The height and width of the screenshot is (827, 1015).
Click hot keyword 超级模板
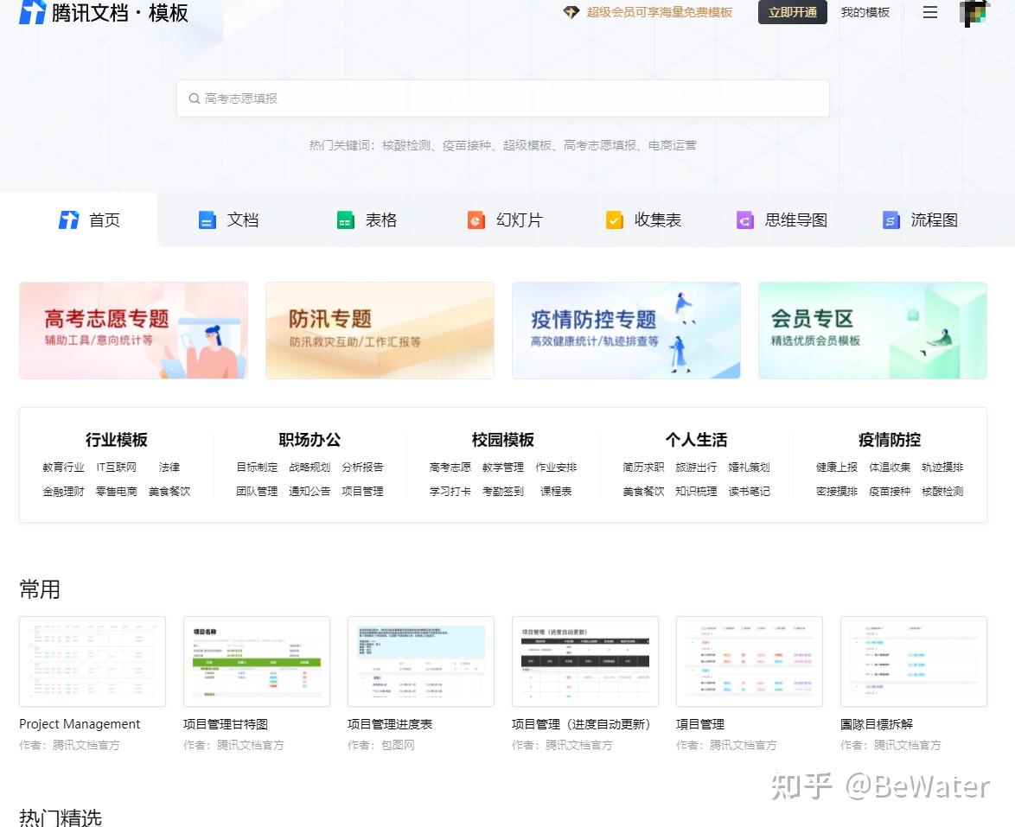527,145
